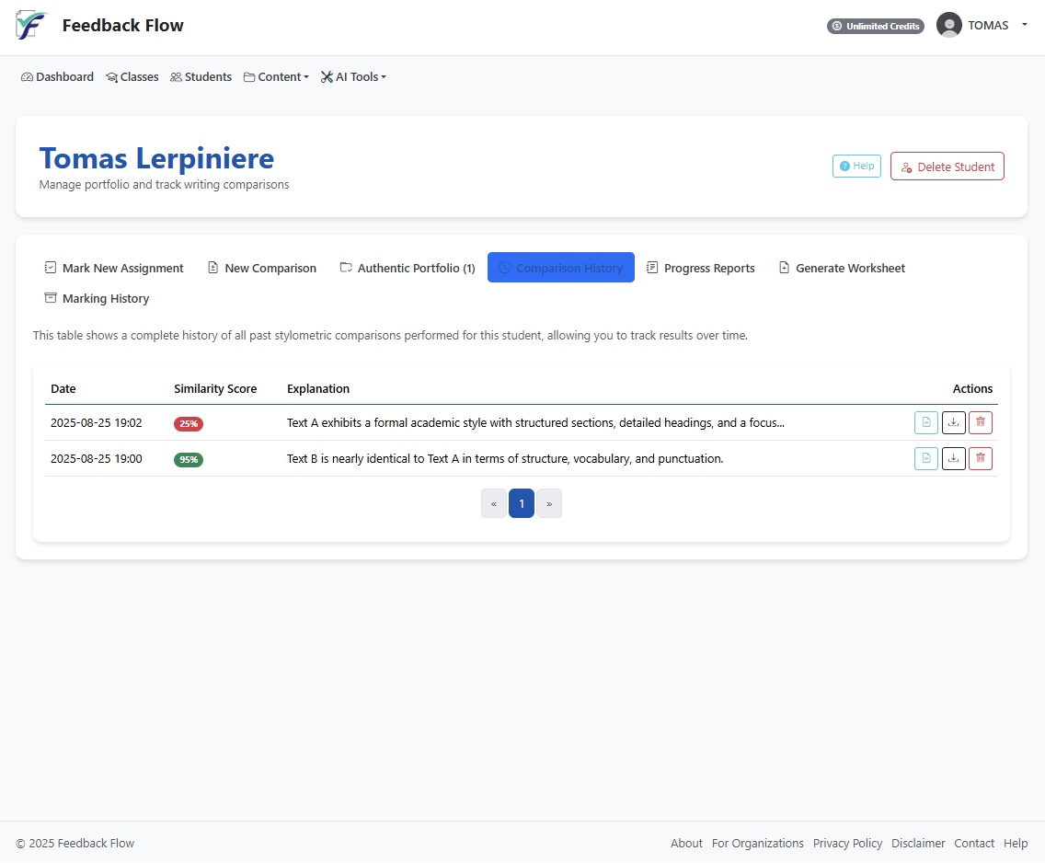The width and height of the screenshot is (1045, 863).
Task: View report for the 25% comparison row
Action: click(925, 423)
